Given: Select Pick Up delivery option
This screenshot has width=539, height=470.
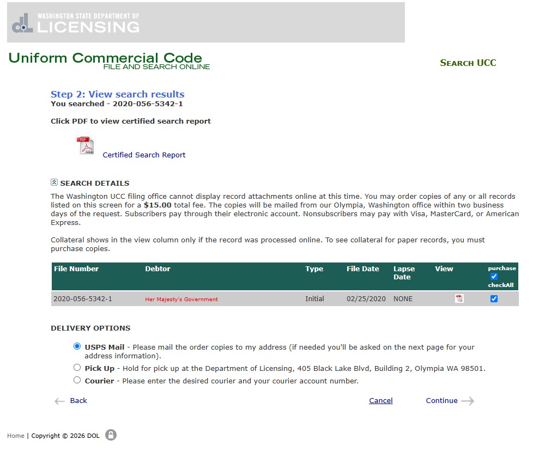Looking at the screenshot, I should tap(77, 368).
